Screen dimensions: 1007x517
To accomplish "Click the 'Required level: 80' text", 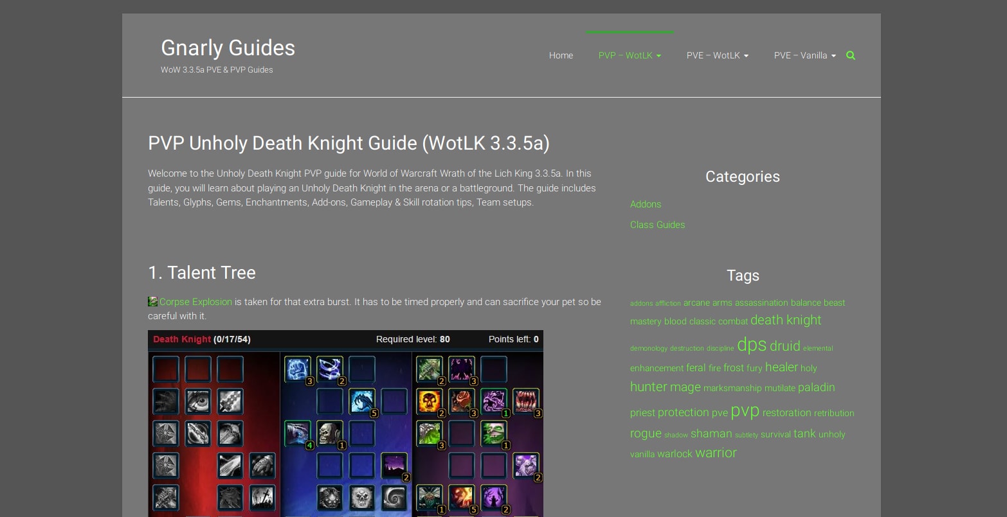I will click(413, 339).
